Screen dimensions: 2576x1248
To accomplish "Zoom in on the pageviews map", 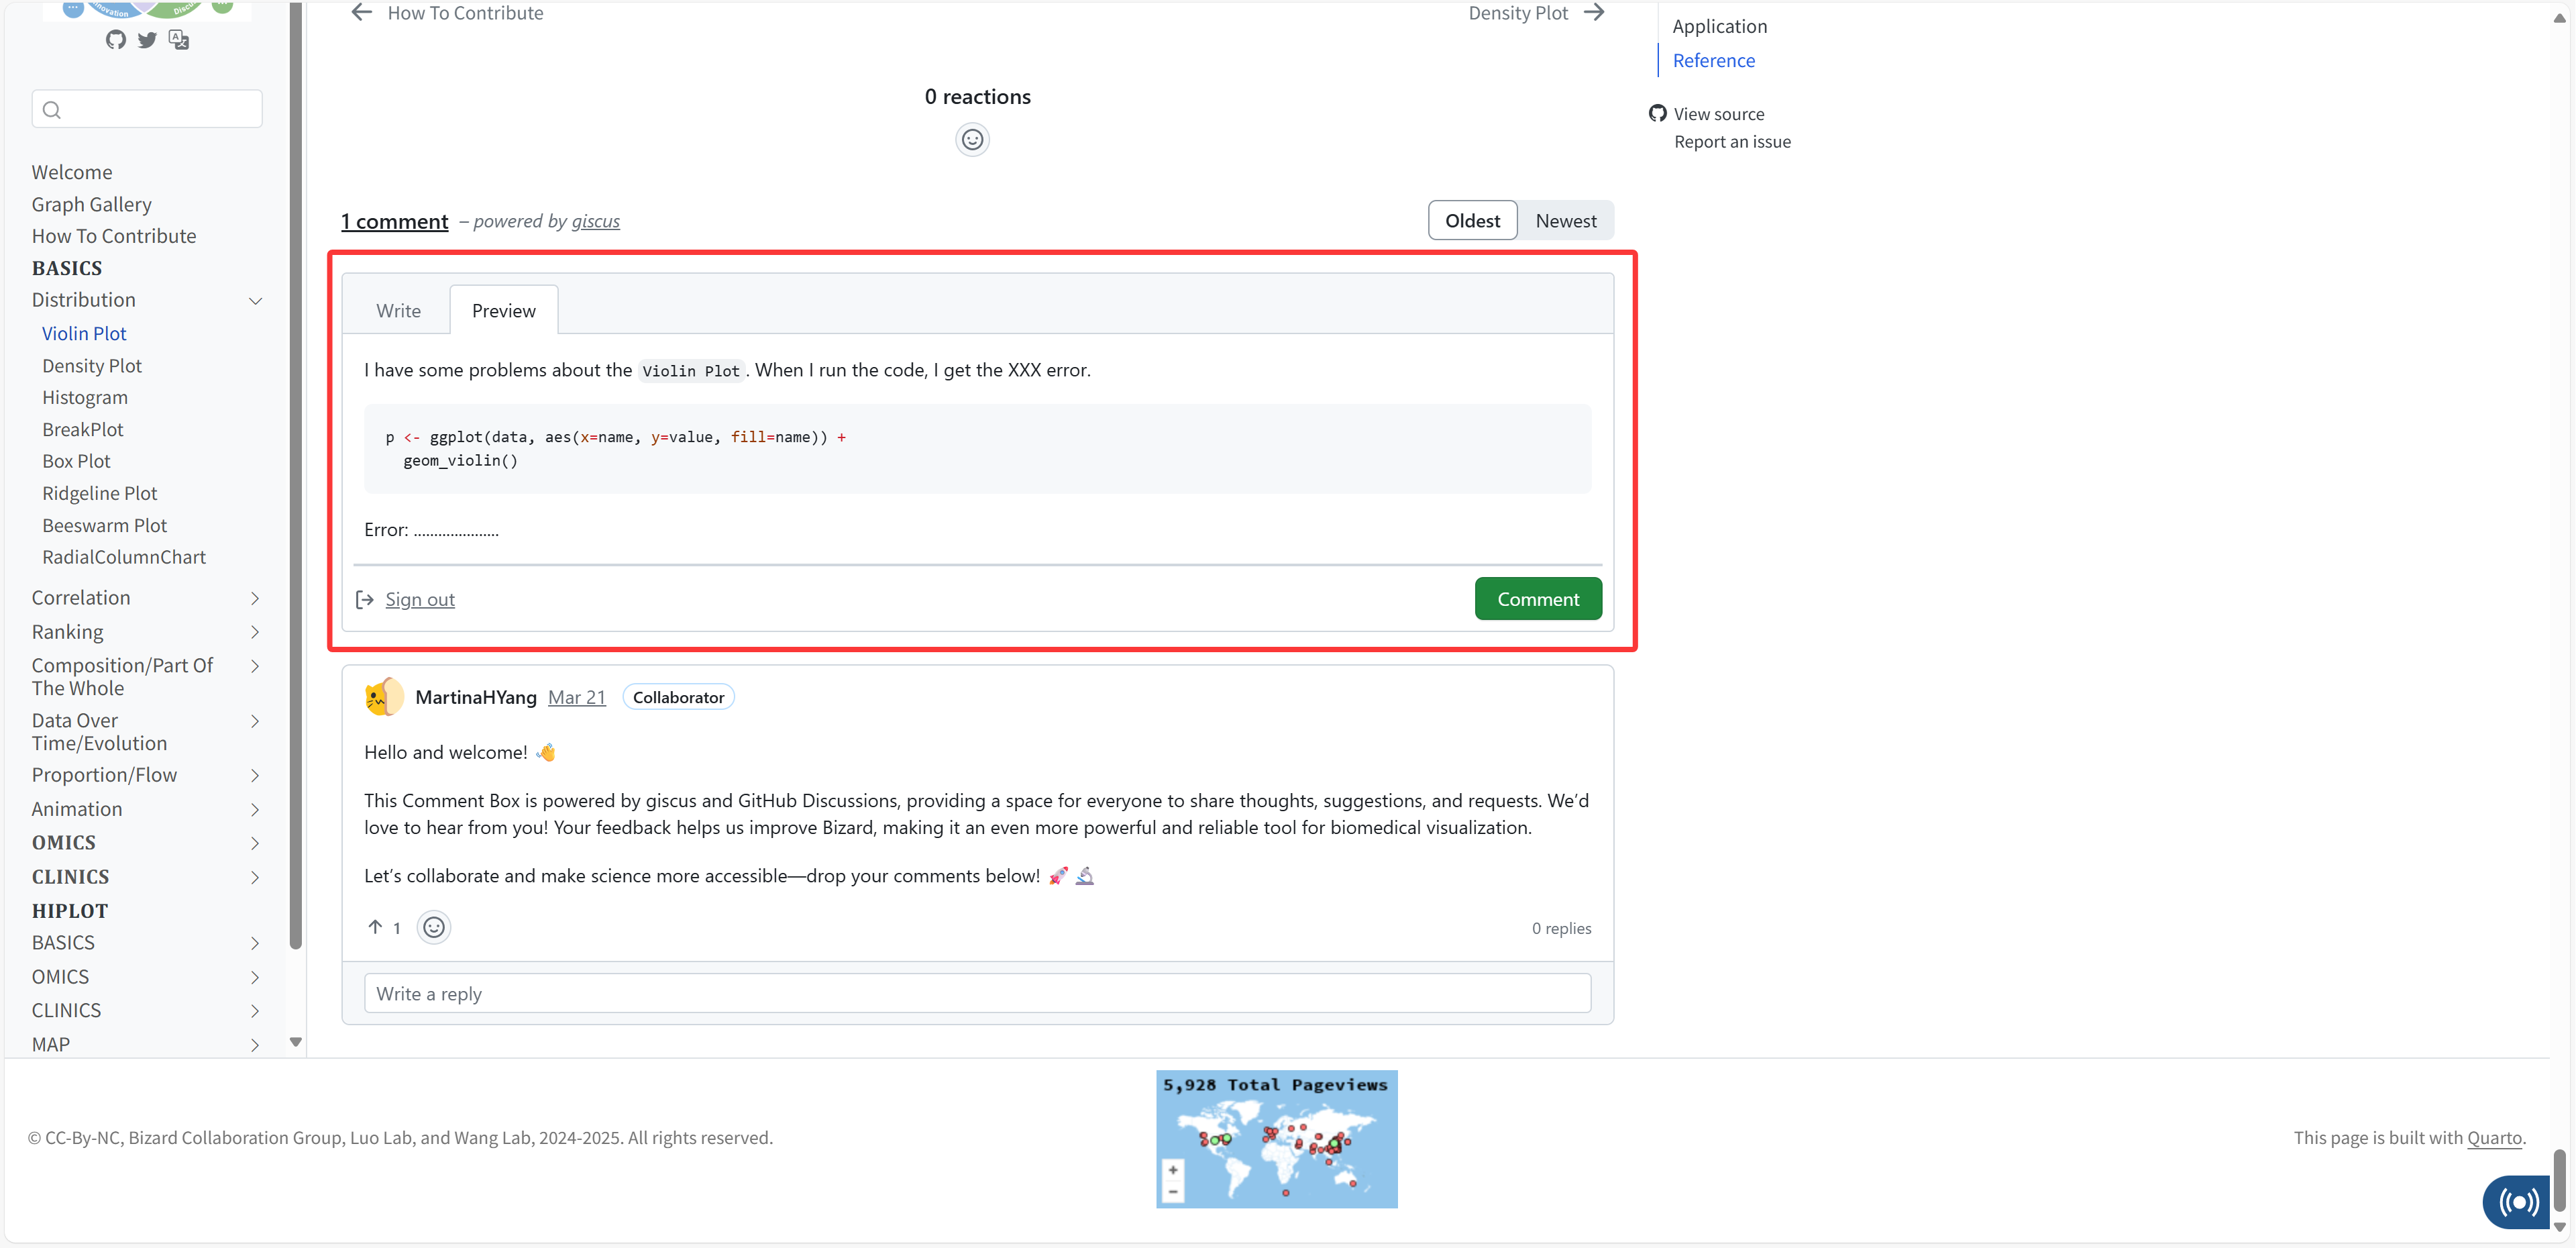I will click(x=1173, y=1169).
